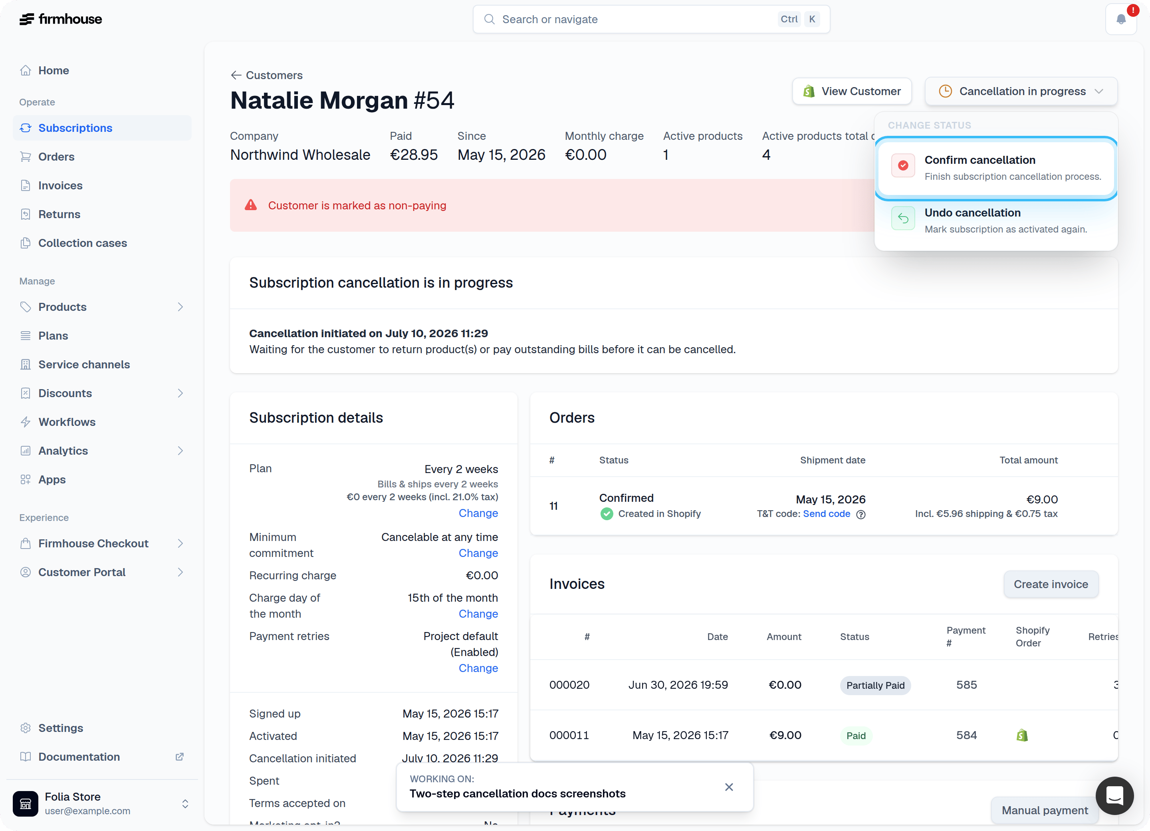
Task: Open the Folia Store account switcher
Action: pyautogui.click(x=102, y=803)
